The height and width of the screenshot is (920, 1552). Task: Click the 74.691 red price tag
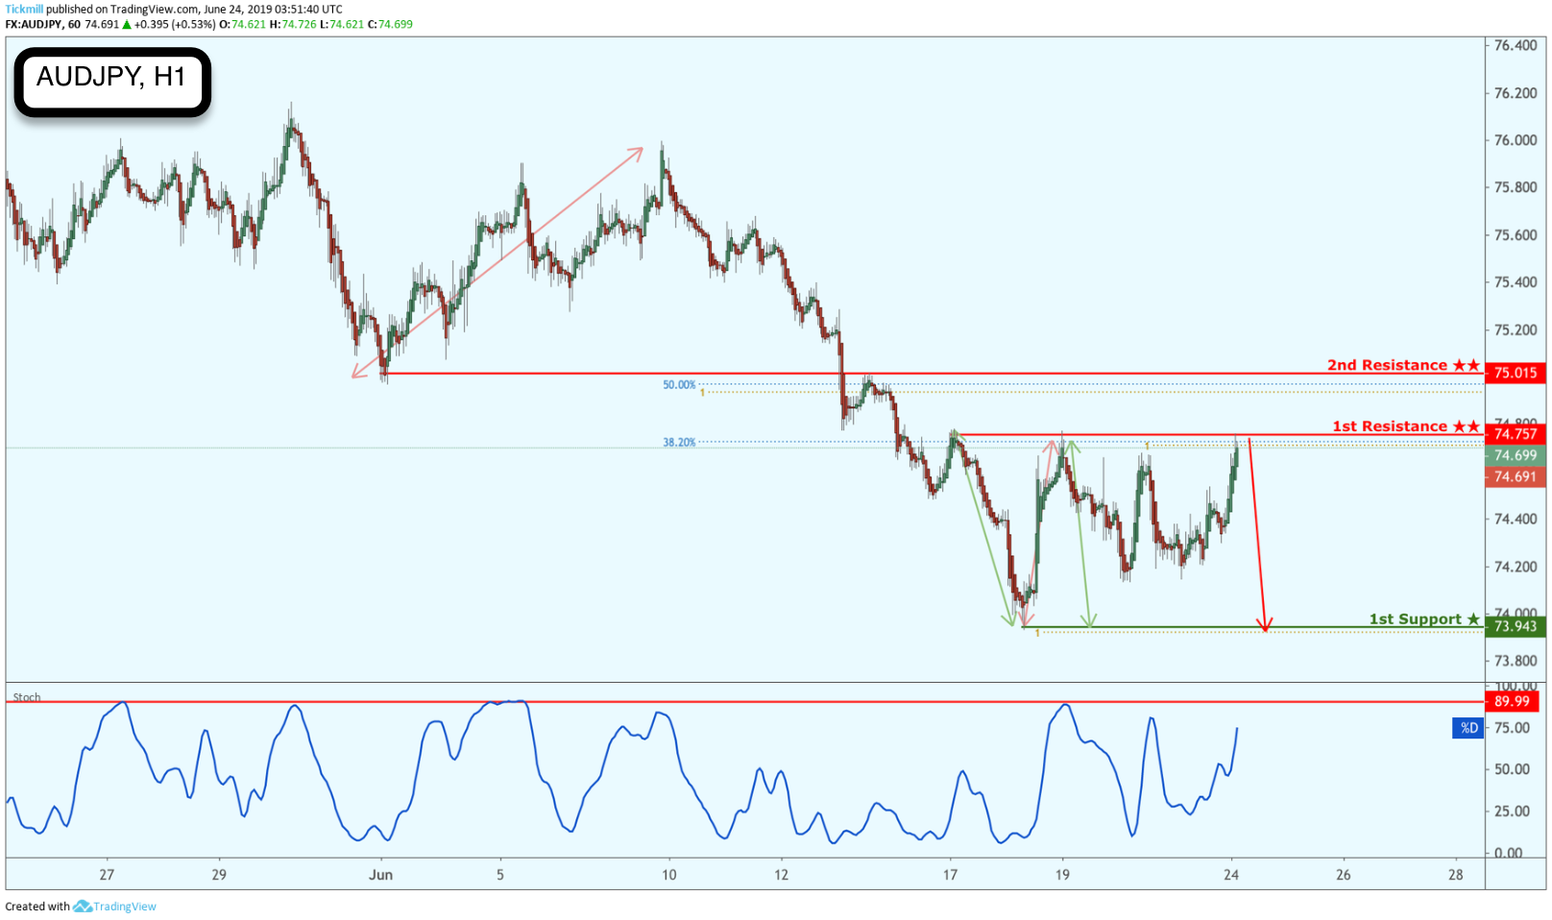[x=1515, y=476]
